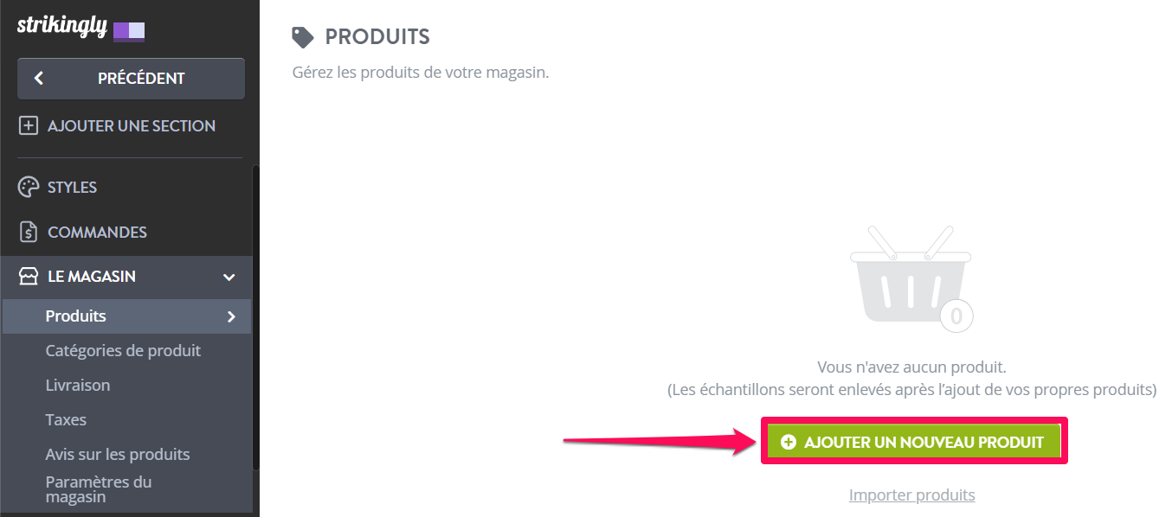The width and height of the screenshot is (1172, 517).
Task: Select Taxes in the sidebar
Action: (x=66, y=420)
